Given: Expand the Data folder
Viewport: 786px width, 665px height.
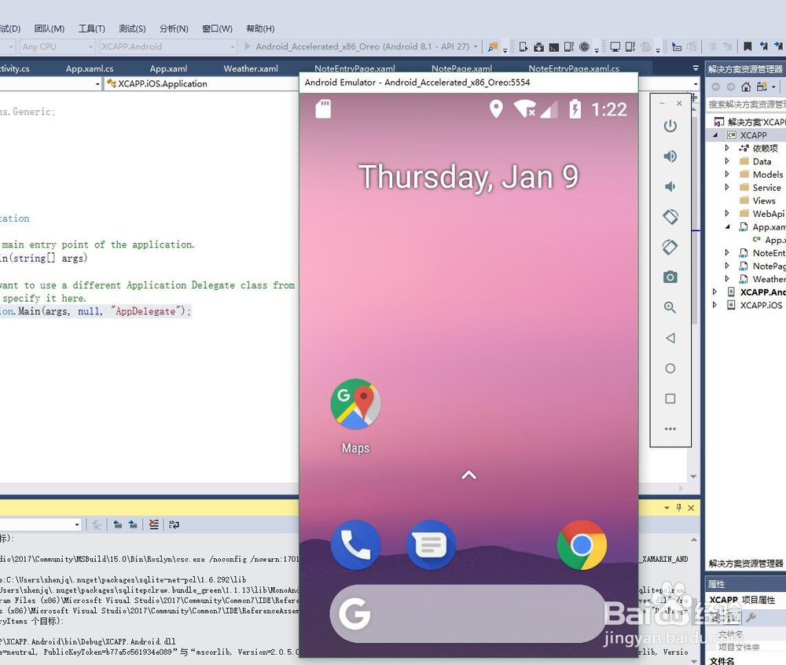Looking at the screenshot, I should click(x=727, y=161).
